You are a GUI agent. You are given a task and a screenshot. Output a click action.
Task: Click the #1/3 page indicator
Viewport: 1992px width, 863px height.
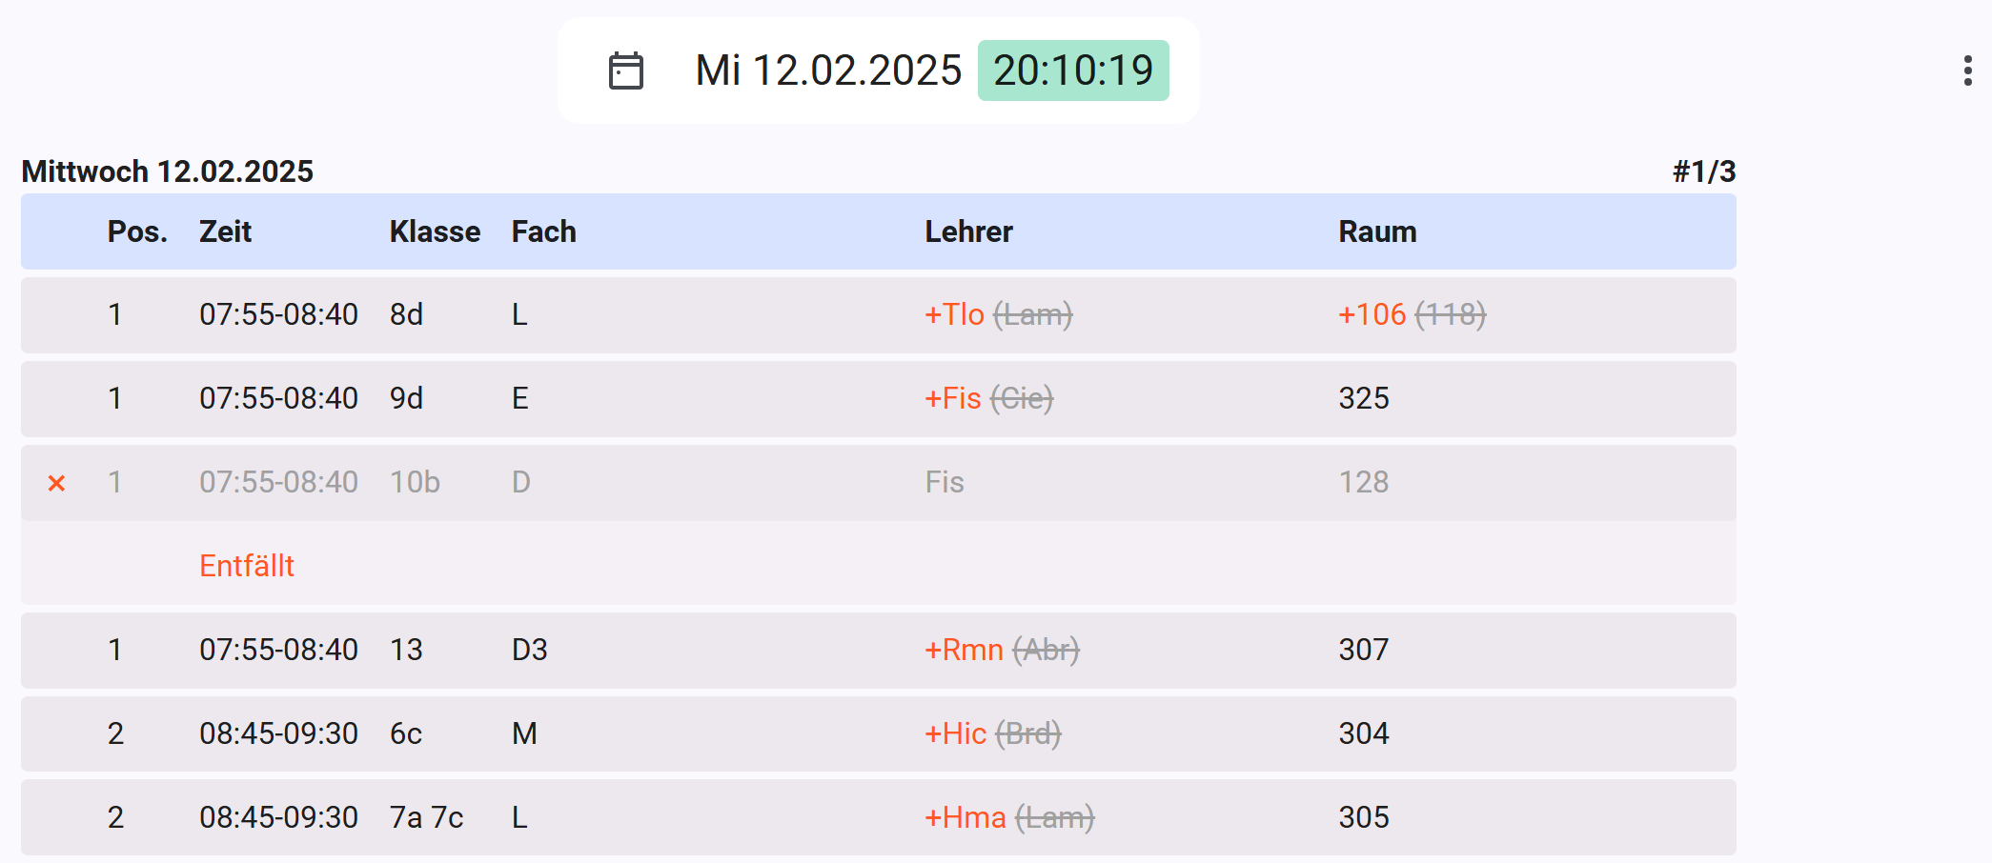(x=1704, y=171)
